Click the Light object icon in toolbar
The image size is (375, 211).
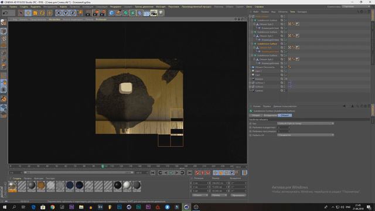[161, 13]
